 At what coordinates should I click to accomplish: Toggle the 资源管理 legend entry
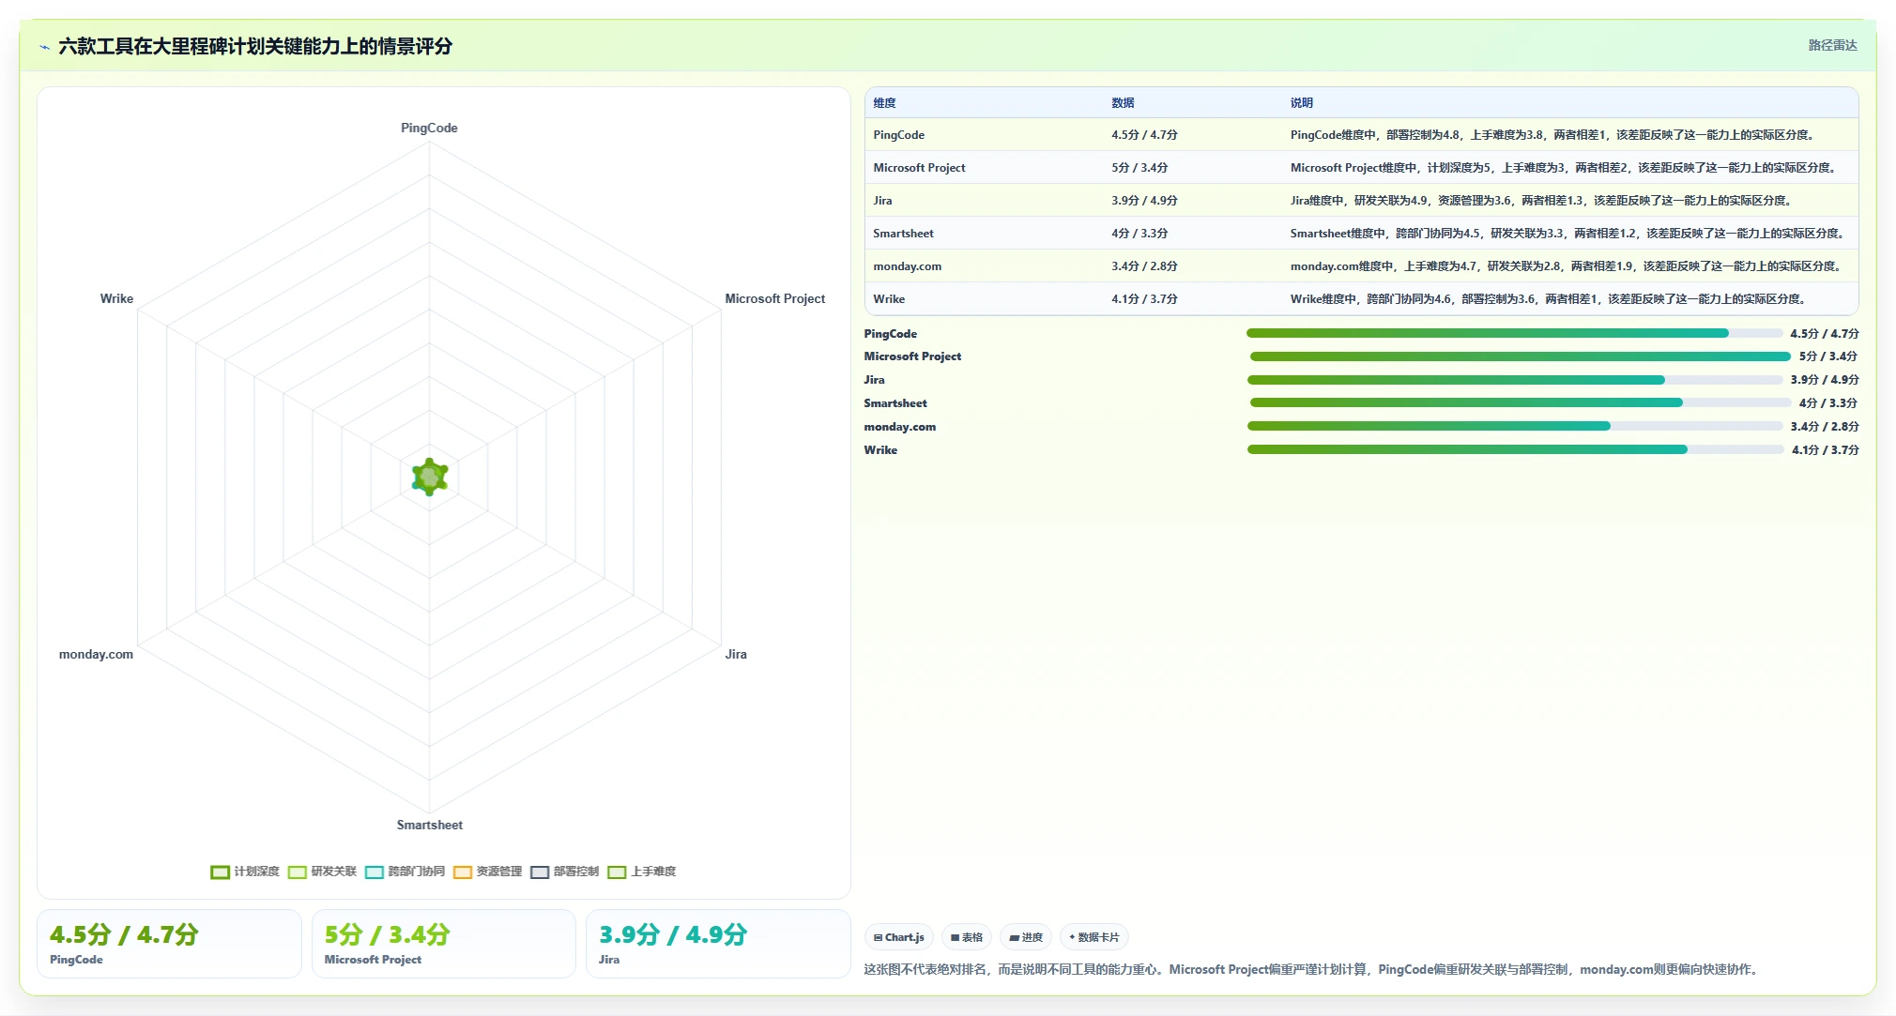tap(488, 872)
